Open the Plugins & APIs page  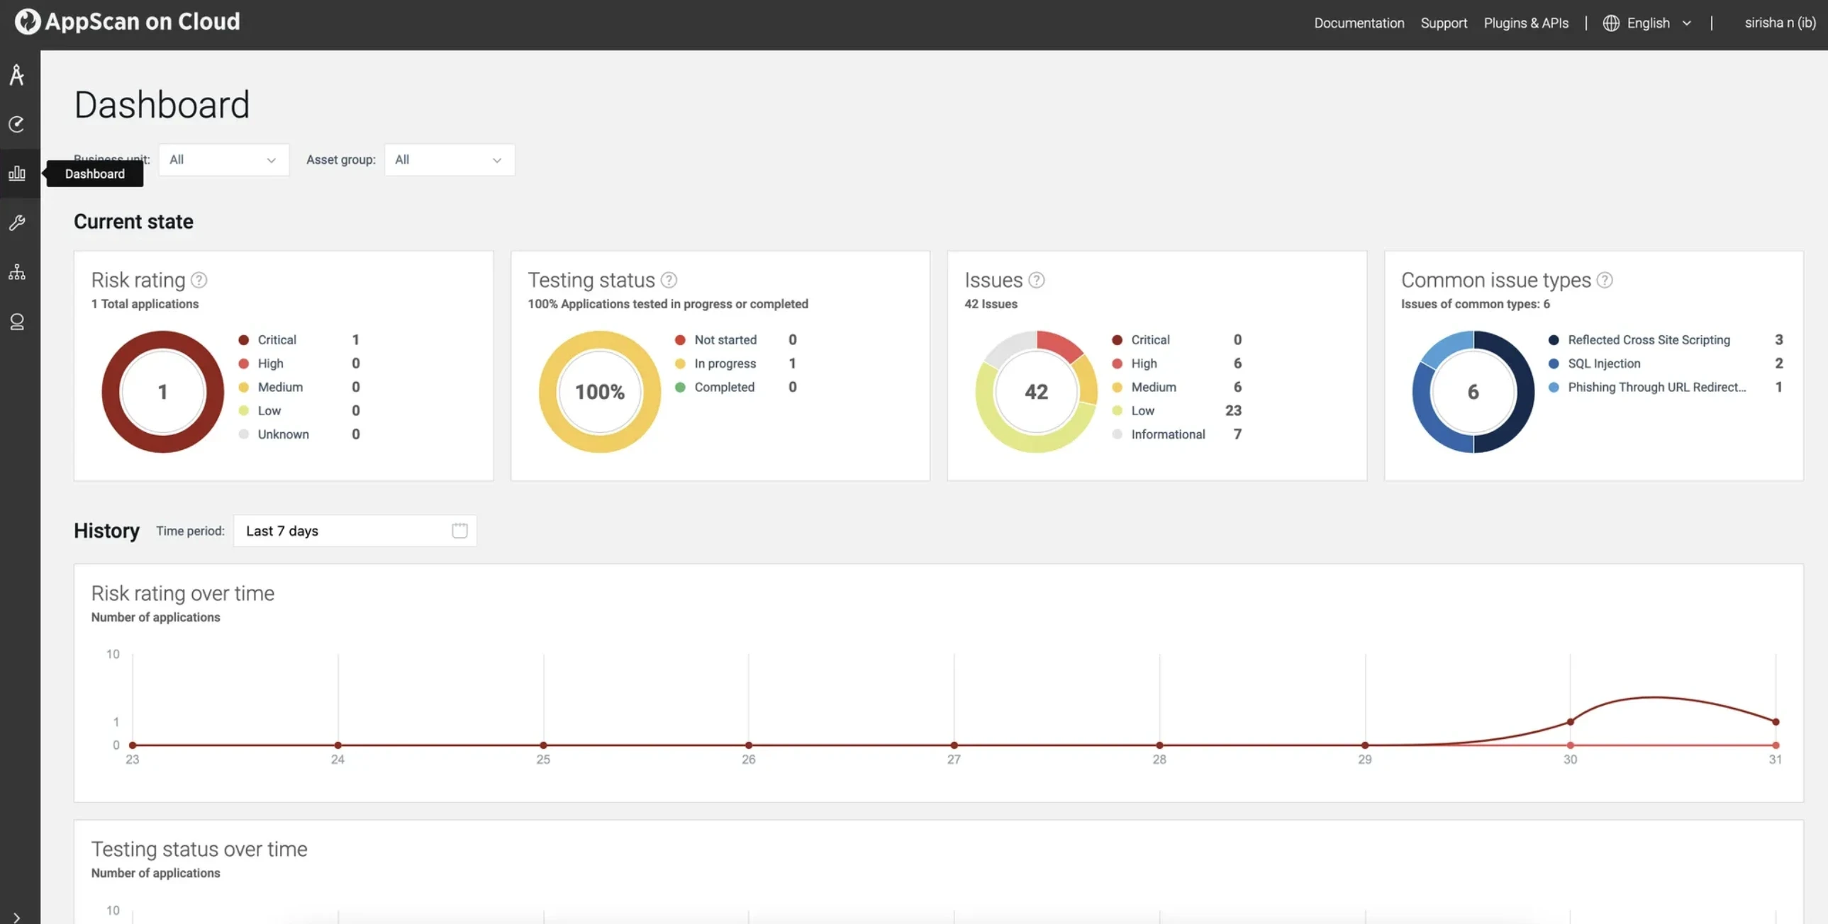(1527, 23)
